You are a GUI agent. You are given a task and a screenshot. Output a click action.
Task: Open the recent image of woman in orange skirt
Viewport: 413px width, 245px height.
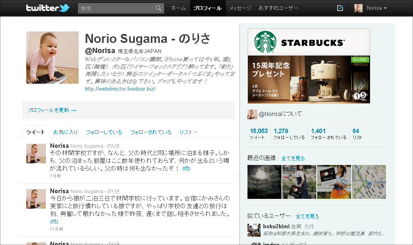pyautogui.click(x=334, y=182)
